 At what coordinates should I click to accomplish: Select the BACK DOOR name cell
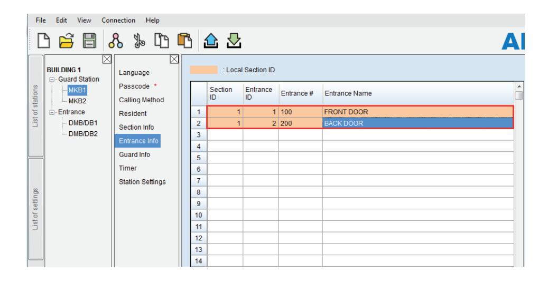pos(418,123)
